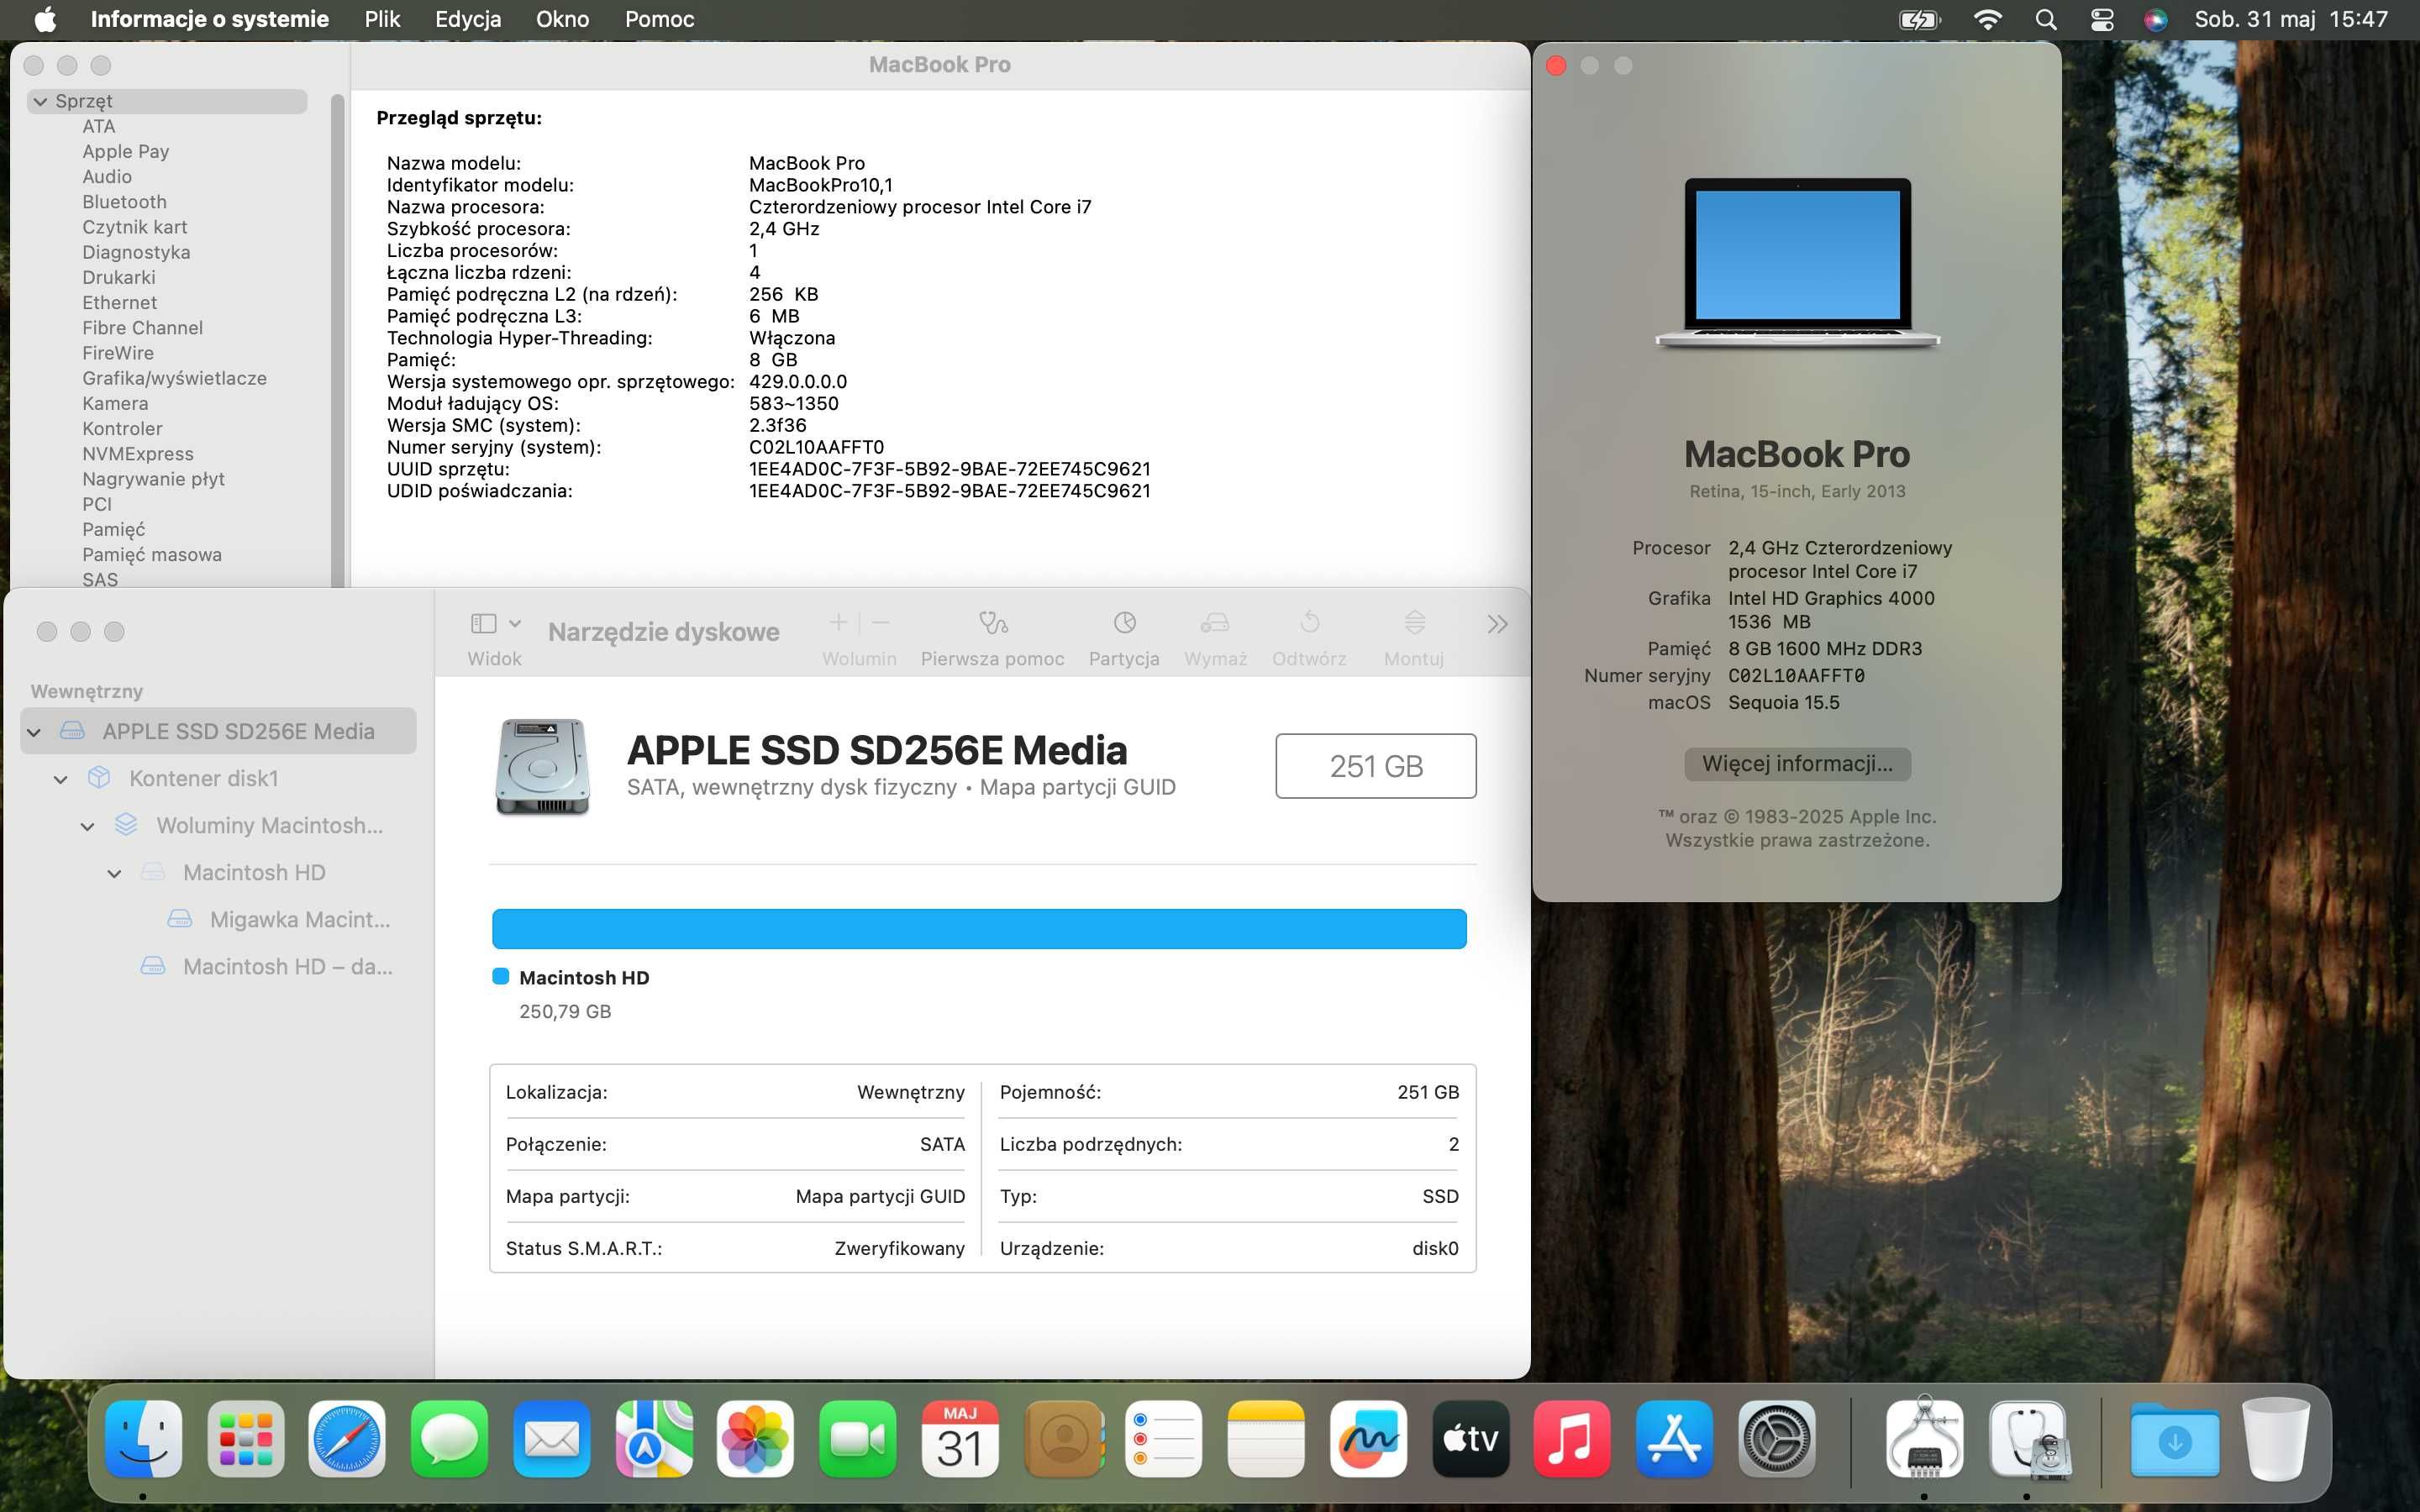
Task: Open the Informacje o systemie app menu
Action: [x=209, y=19]
